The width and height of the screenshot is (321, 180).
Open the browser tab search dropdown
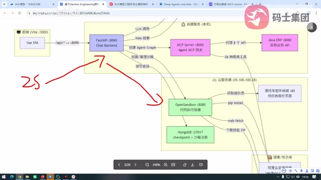[4, 4]
